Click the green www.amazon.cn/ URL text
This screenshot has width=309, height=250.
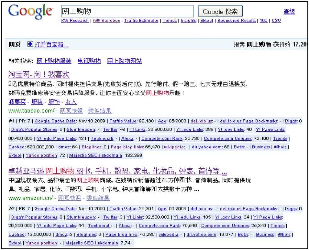pyautogui.click(x=30, y=198)
